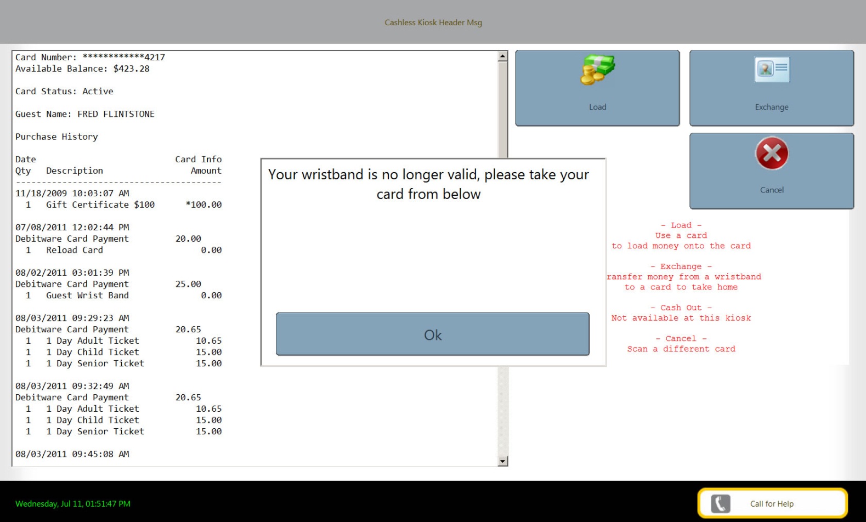Choose the Exchange button label
866x522 pixels.
[772, 107]
